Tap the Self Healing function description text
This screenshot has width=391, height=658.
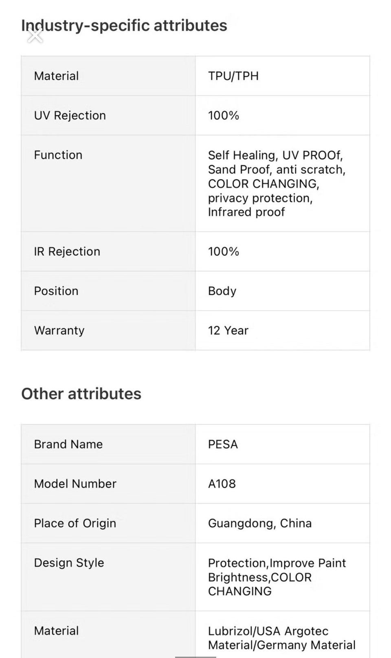point(277,184)
